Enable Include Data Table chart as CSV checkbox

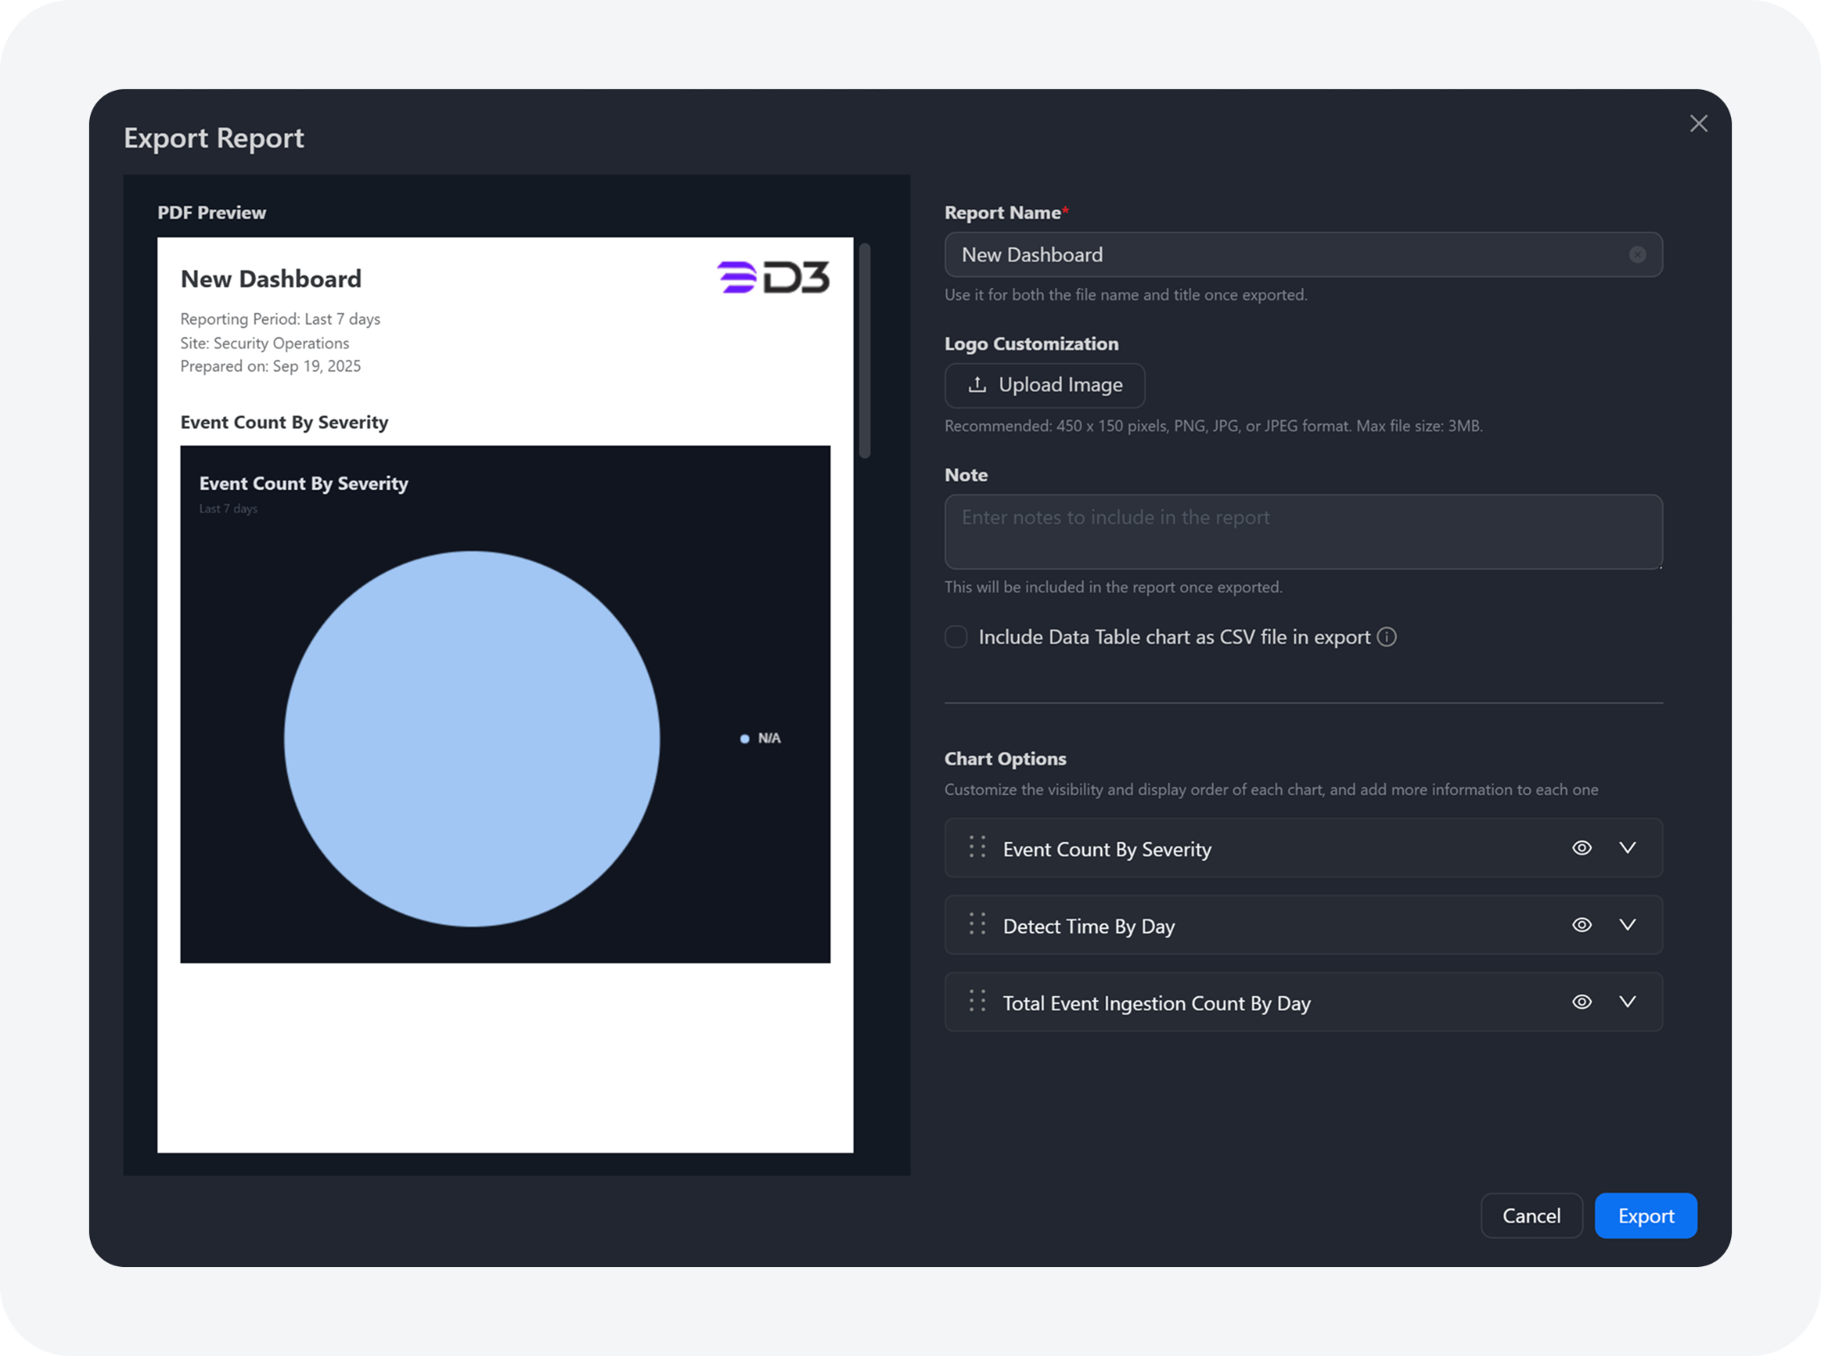pos(956,637)
